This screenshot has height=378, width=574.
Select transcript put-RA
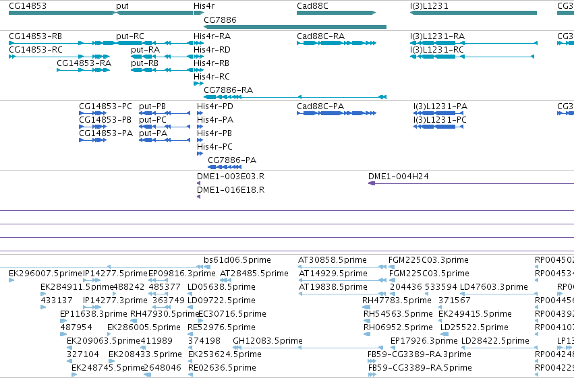pyautogui.click(x=145, y=50)
